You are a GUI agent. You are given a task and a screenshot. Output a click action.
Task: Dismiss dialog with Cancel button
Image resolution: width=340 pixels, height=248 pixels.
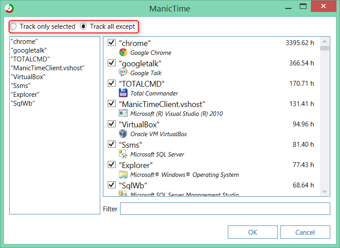click(305, 232)
